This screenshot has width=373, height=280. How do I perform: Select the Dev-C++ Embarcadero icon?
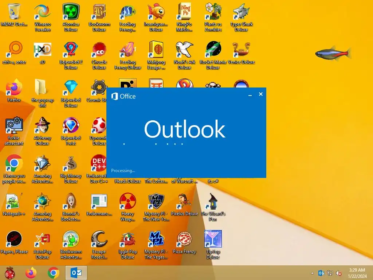(98, 163)
